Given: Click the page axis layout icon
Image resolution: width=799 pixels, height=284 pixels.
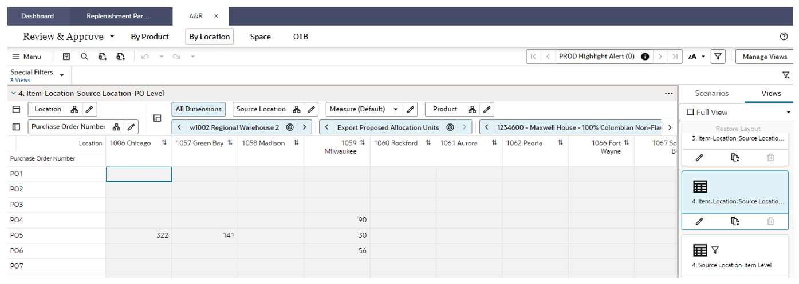Looking at the screenshot, I should (x=157, y=118).
